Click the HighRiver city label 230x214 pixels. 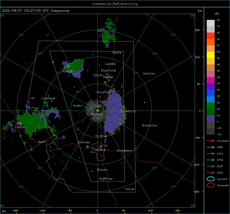106,179
